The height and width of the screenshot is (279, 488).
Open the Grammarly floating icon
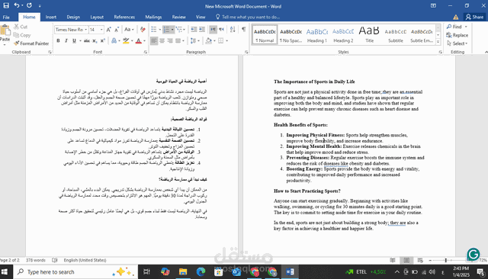coord(473,254)
